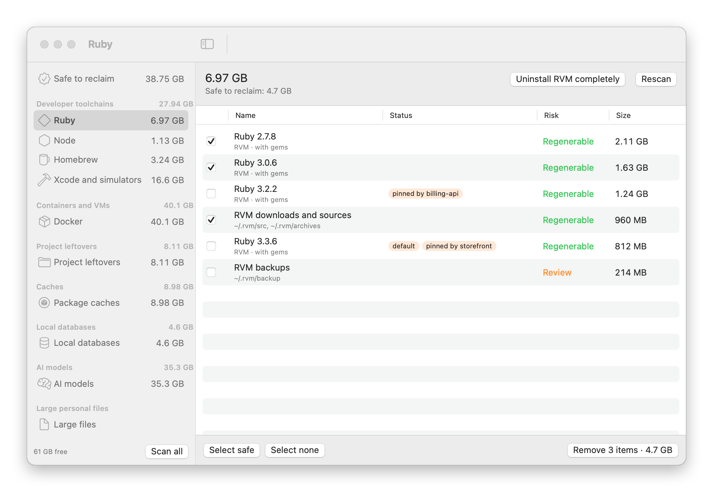The height and width of the screenshot is (492, 713).
Task: Click the 'pinned by storefront' tag
Action: tap(459, 246)
